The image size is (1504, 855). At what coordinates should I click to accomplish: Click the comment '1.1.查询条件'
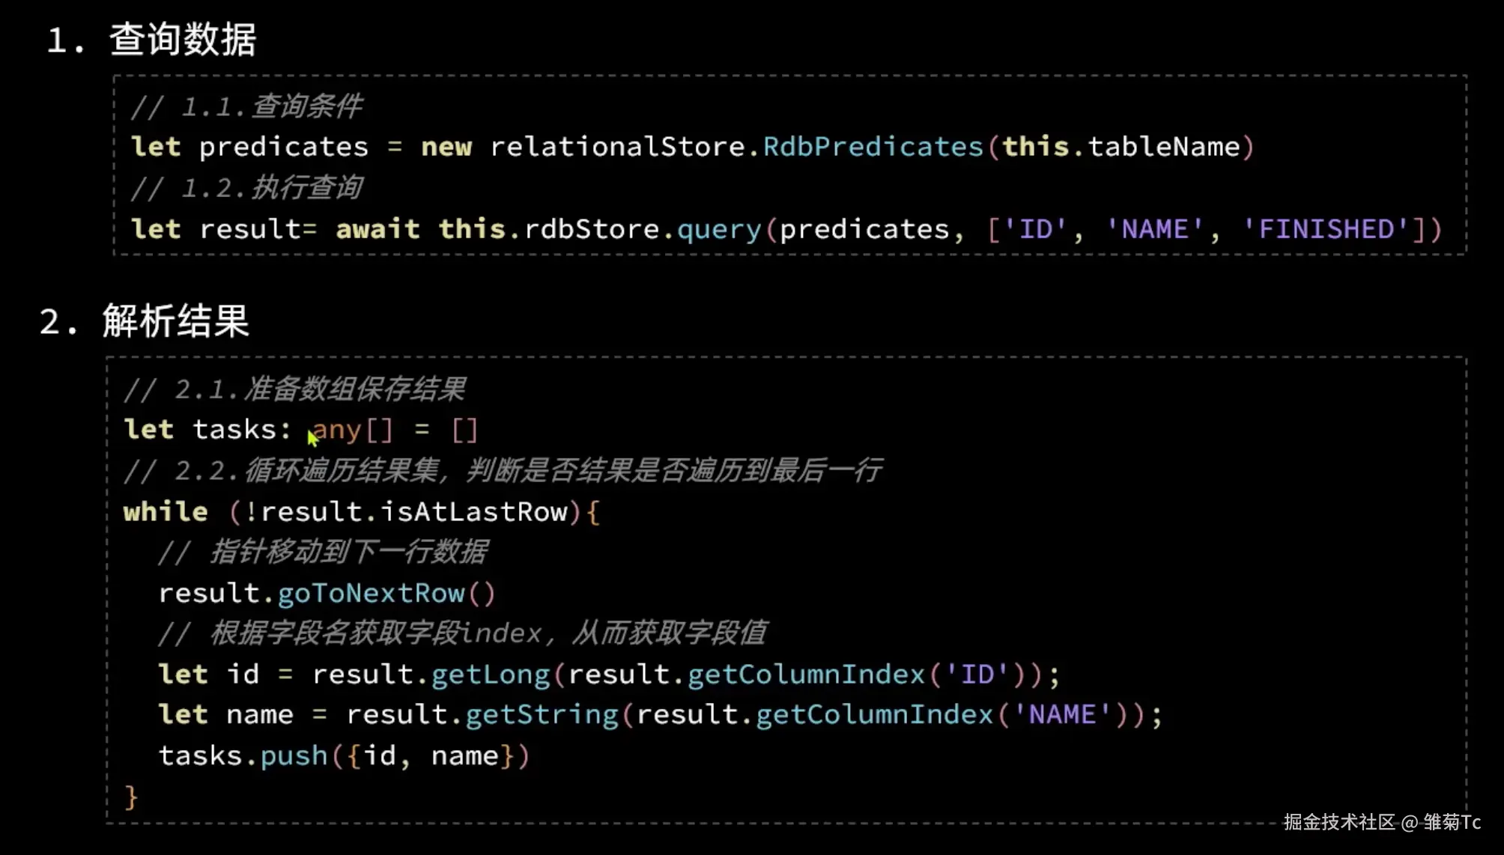(247, 106)
